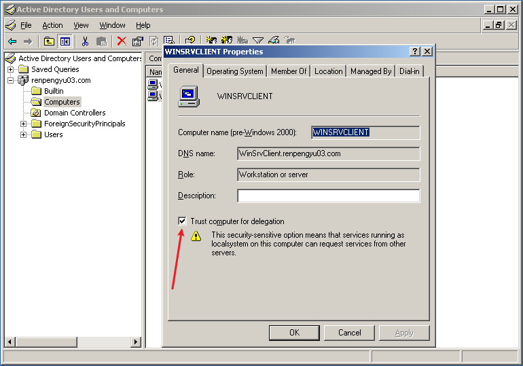Click the DNS name field
This screenshot has height=366, width=523.
pos(329,153)
